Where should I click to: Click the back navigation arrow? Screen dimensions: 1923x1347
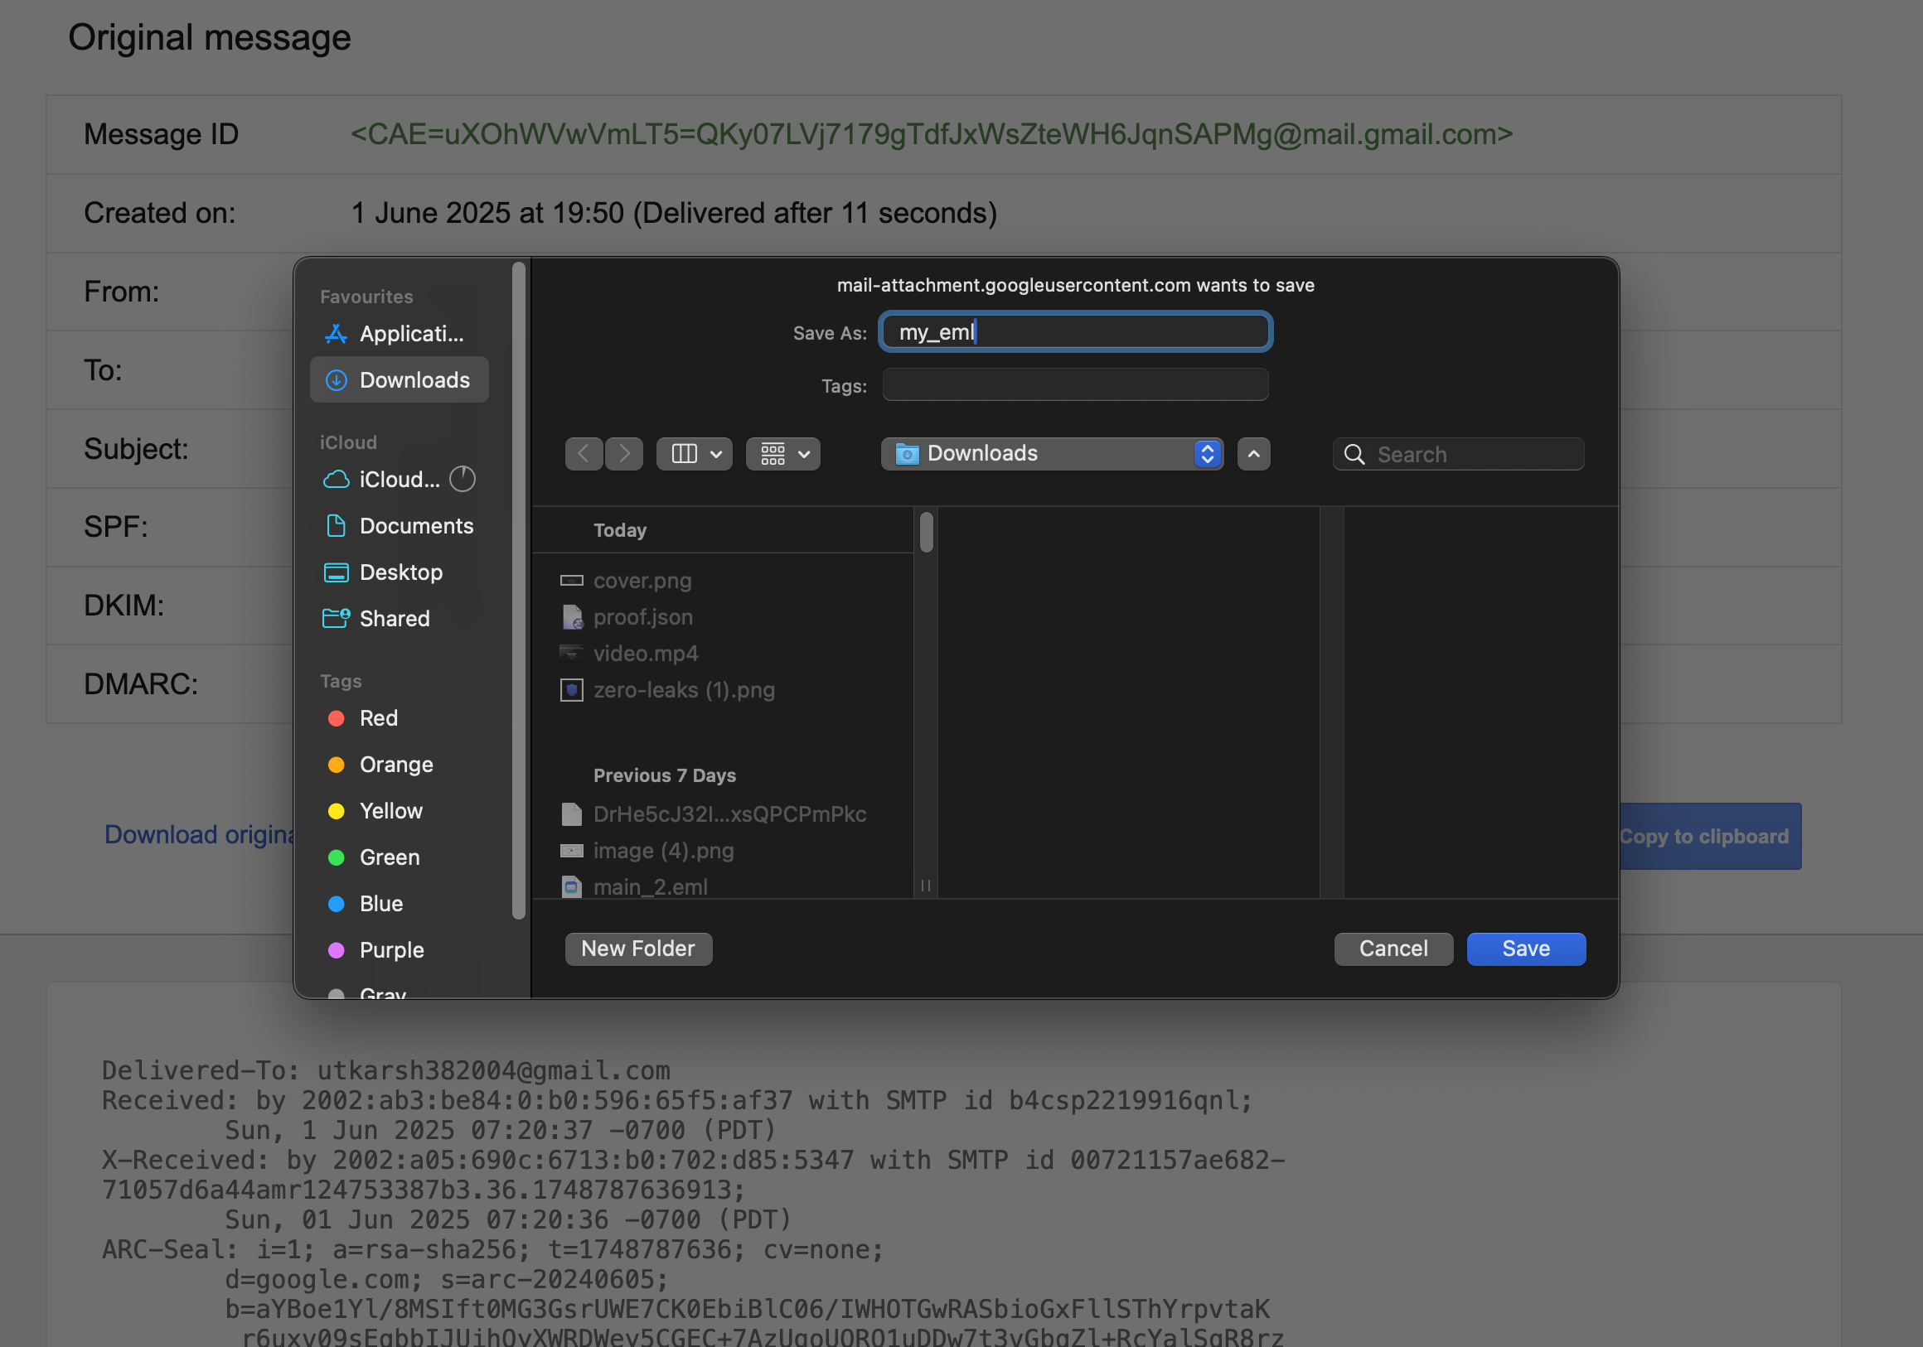pyautogui.click(x=584, y=454)
